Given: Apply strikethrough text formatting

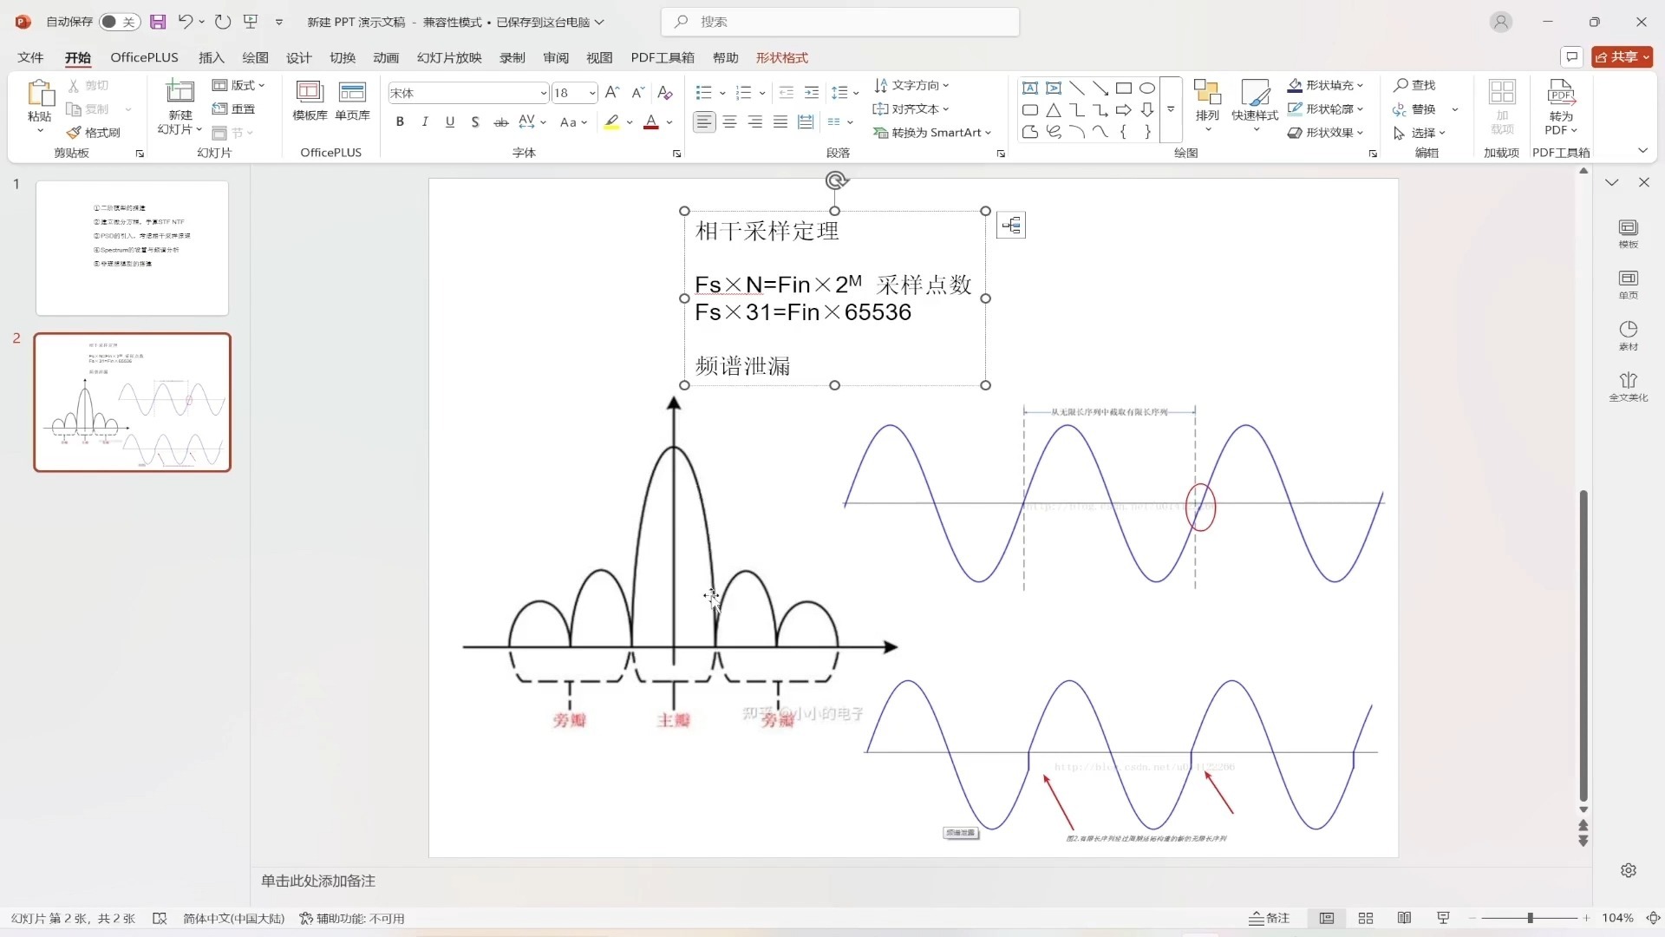Looking at the screenshot, I should click(x=500, y=122).
